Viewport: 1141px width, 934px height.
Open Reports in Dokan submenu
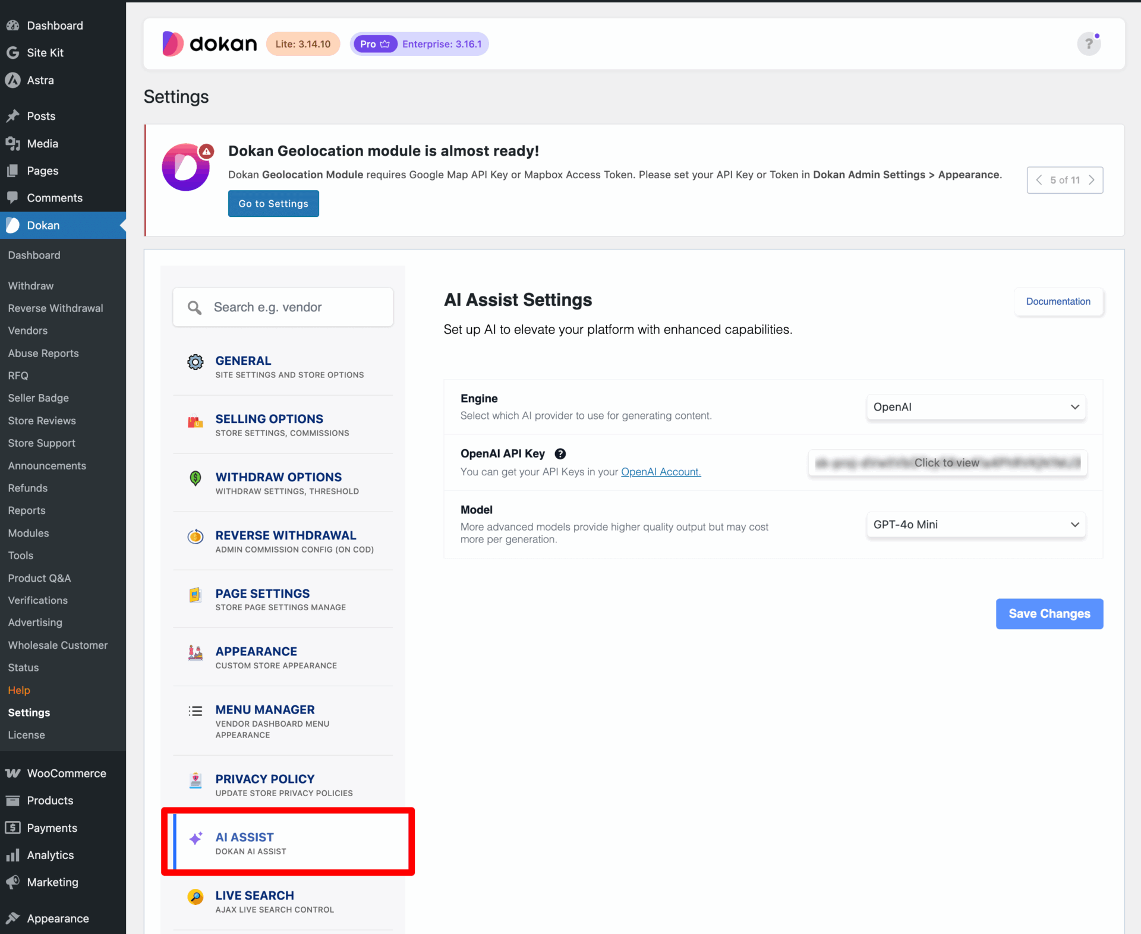tap(27, 510)
